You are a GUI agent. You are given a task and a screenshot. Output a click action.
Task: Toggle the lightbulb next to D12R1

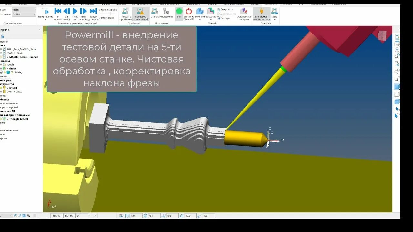(x=1, y=88)
